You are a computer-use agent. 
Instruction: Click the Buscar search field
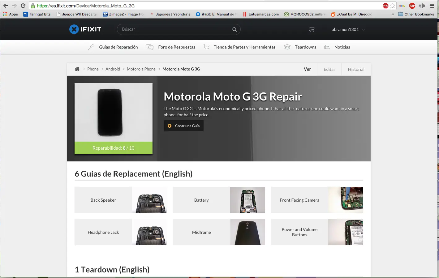(x=179, y=29)
